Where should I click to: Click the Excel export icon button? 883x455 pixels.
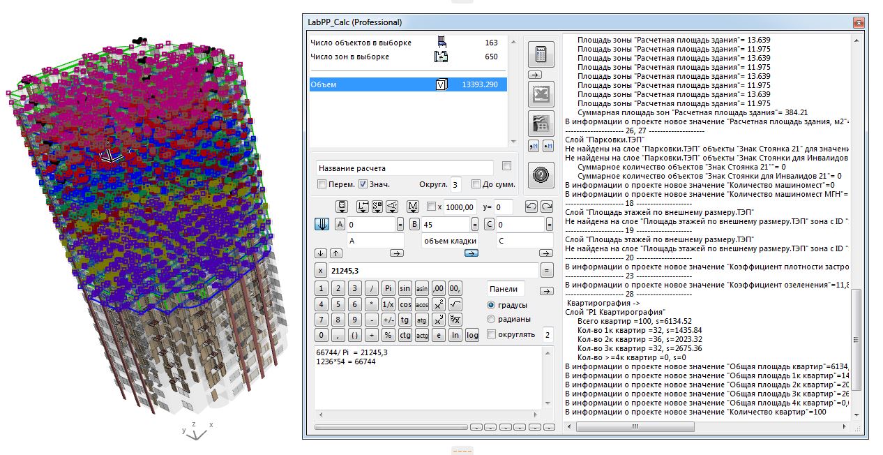point(542,93)
